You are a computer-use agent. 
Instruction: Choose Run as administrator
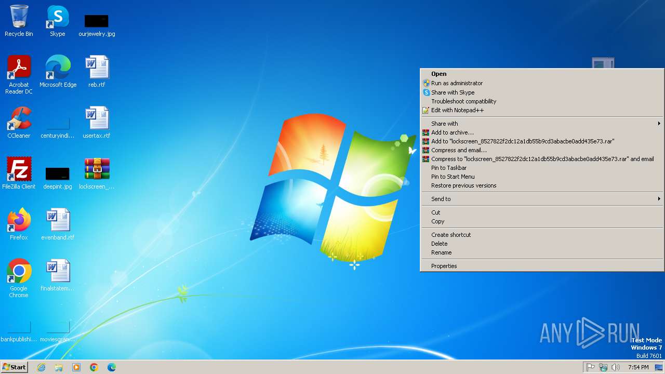pyautogui.click(x=542, y=83)
